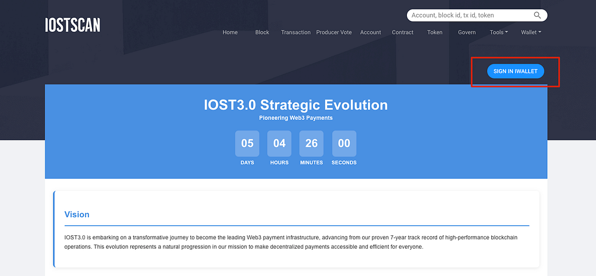
Task: Click the DAYS label
Action: [247, 162]
